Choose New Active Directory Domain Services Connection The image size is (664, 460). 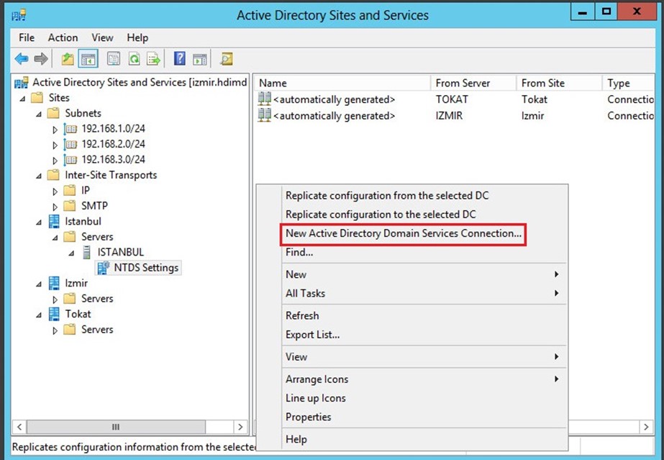403,233
